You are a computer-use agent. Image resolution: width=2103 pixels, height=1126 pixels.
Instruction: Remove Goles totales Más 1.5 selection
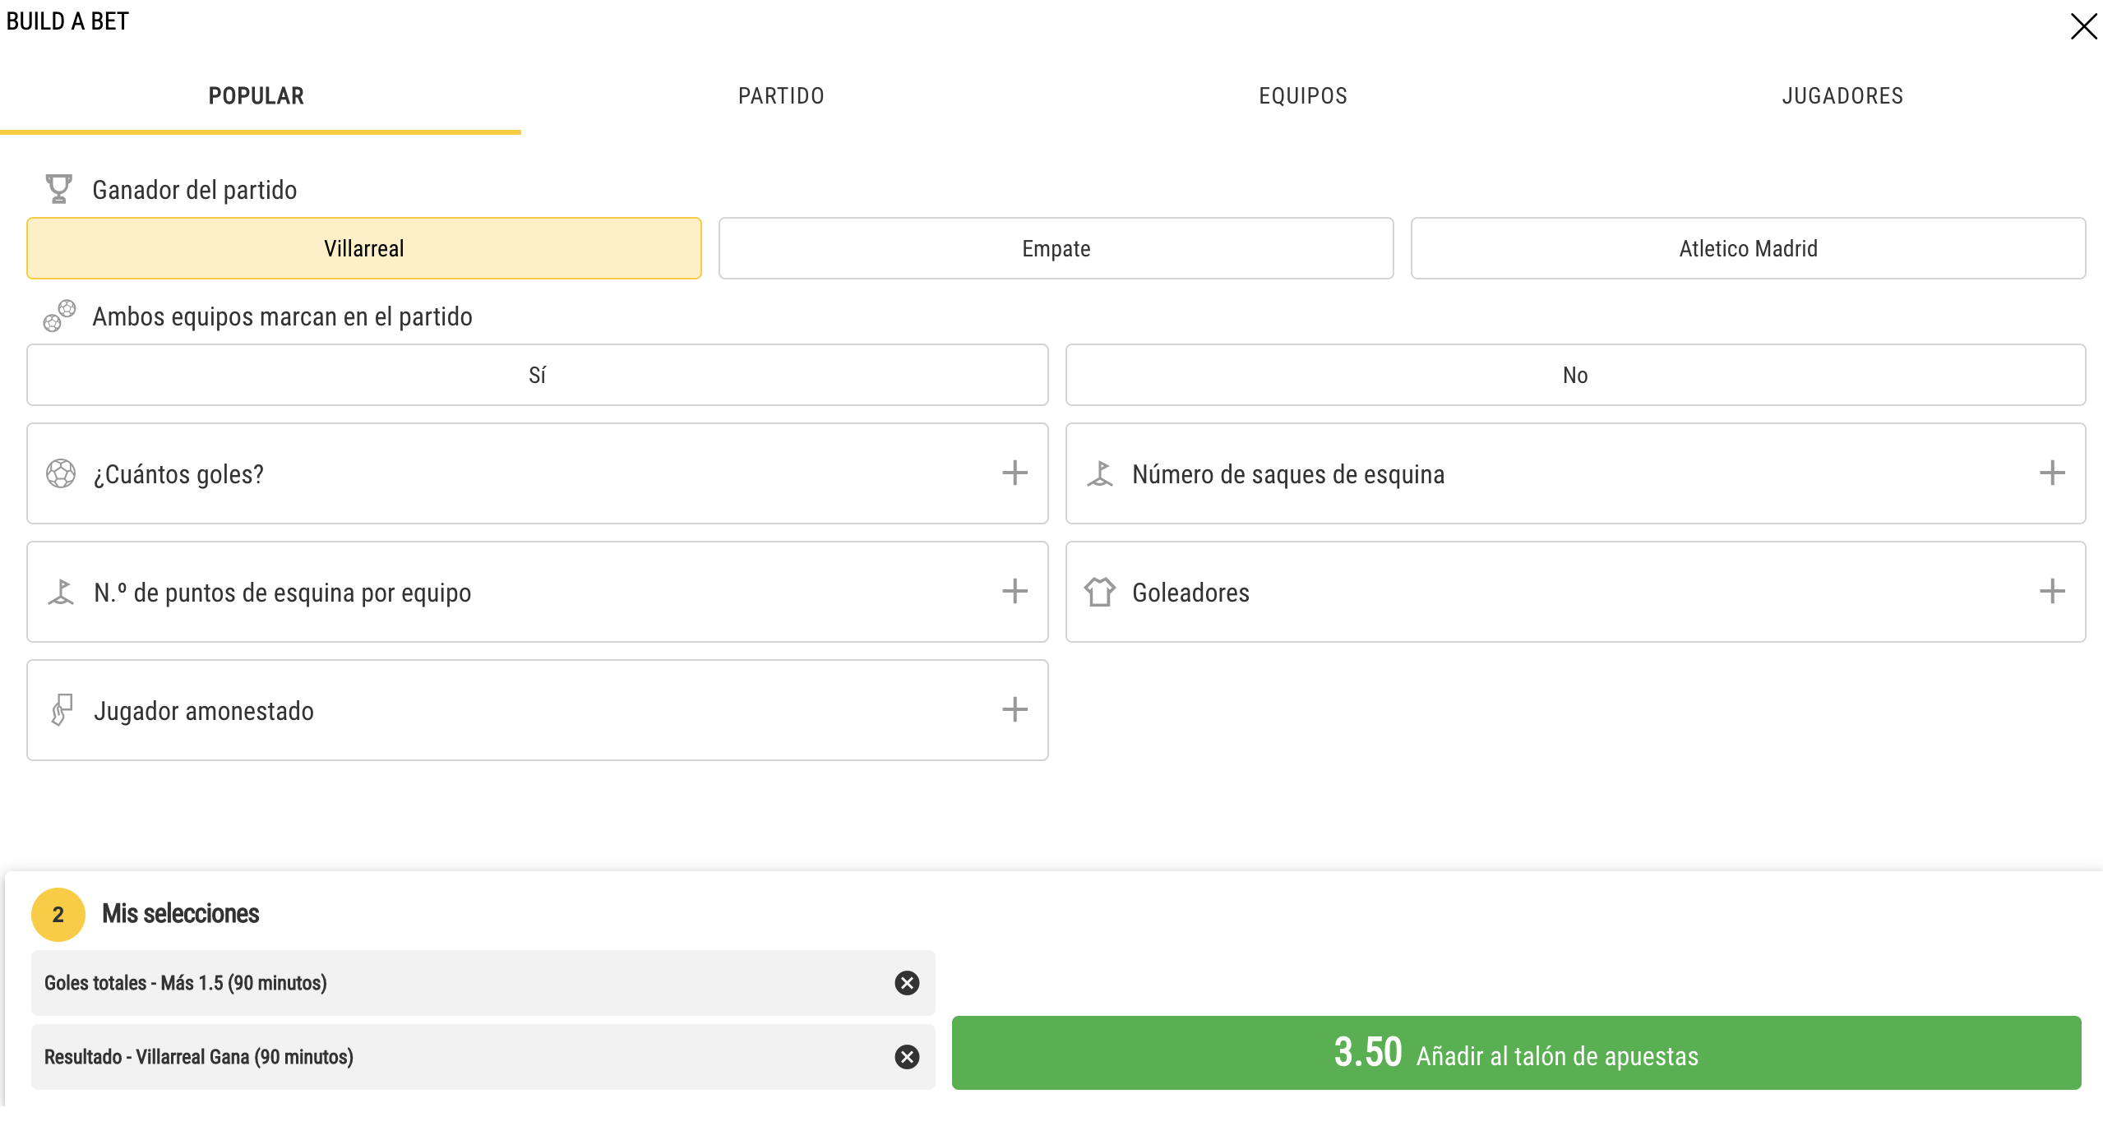pos(907,983)
